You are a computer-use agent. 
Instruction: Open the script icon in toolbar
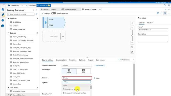(158, 13)
